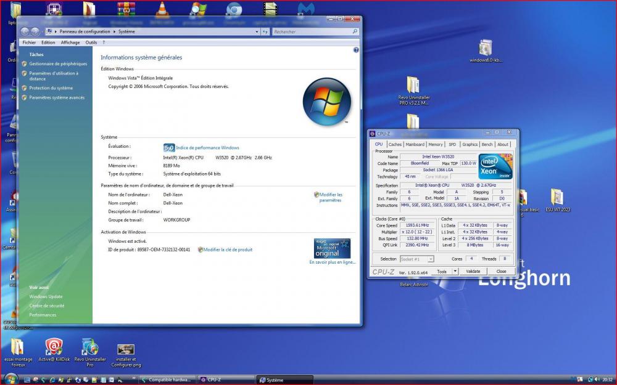Image resolution: width=617 pixels, height=385 pixels.
Task: Expand the address bar history dropdown
Action: (x=257, y=31)
